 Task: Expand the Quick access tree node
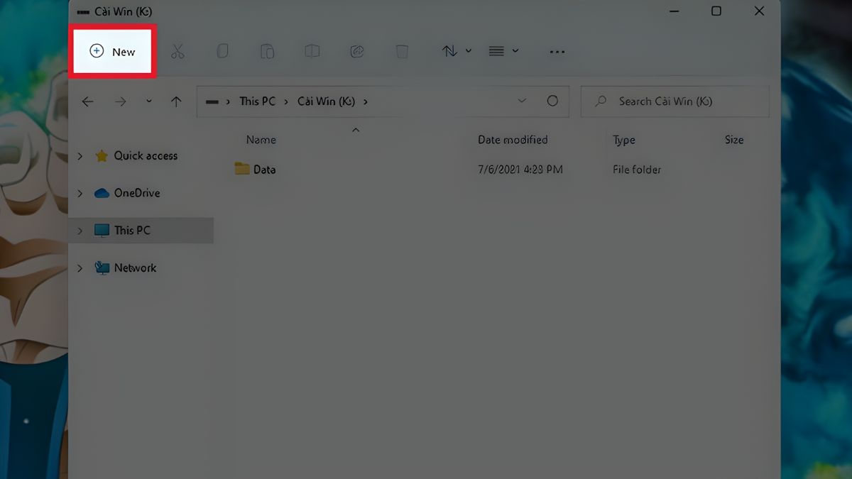point(80,156)
